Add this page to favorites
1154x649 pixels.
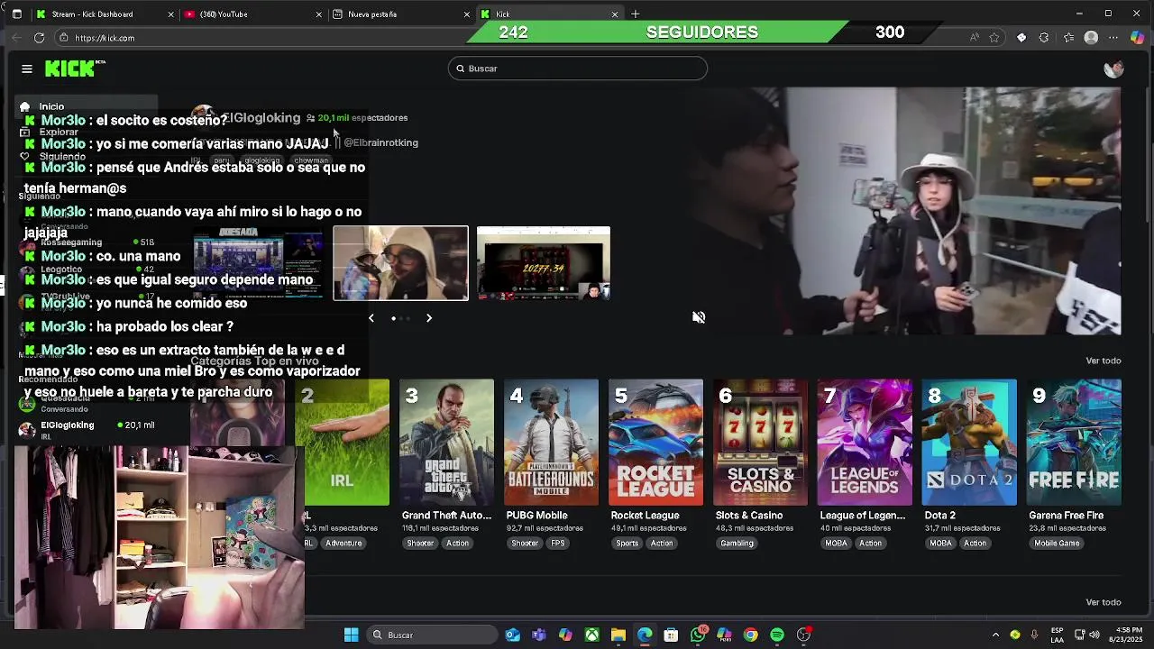(x=994, y=38)
